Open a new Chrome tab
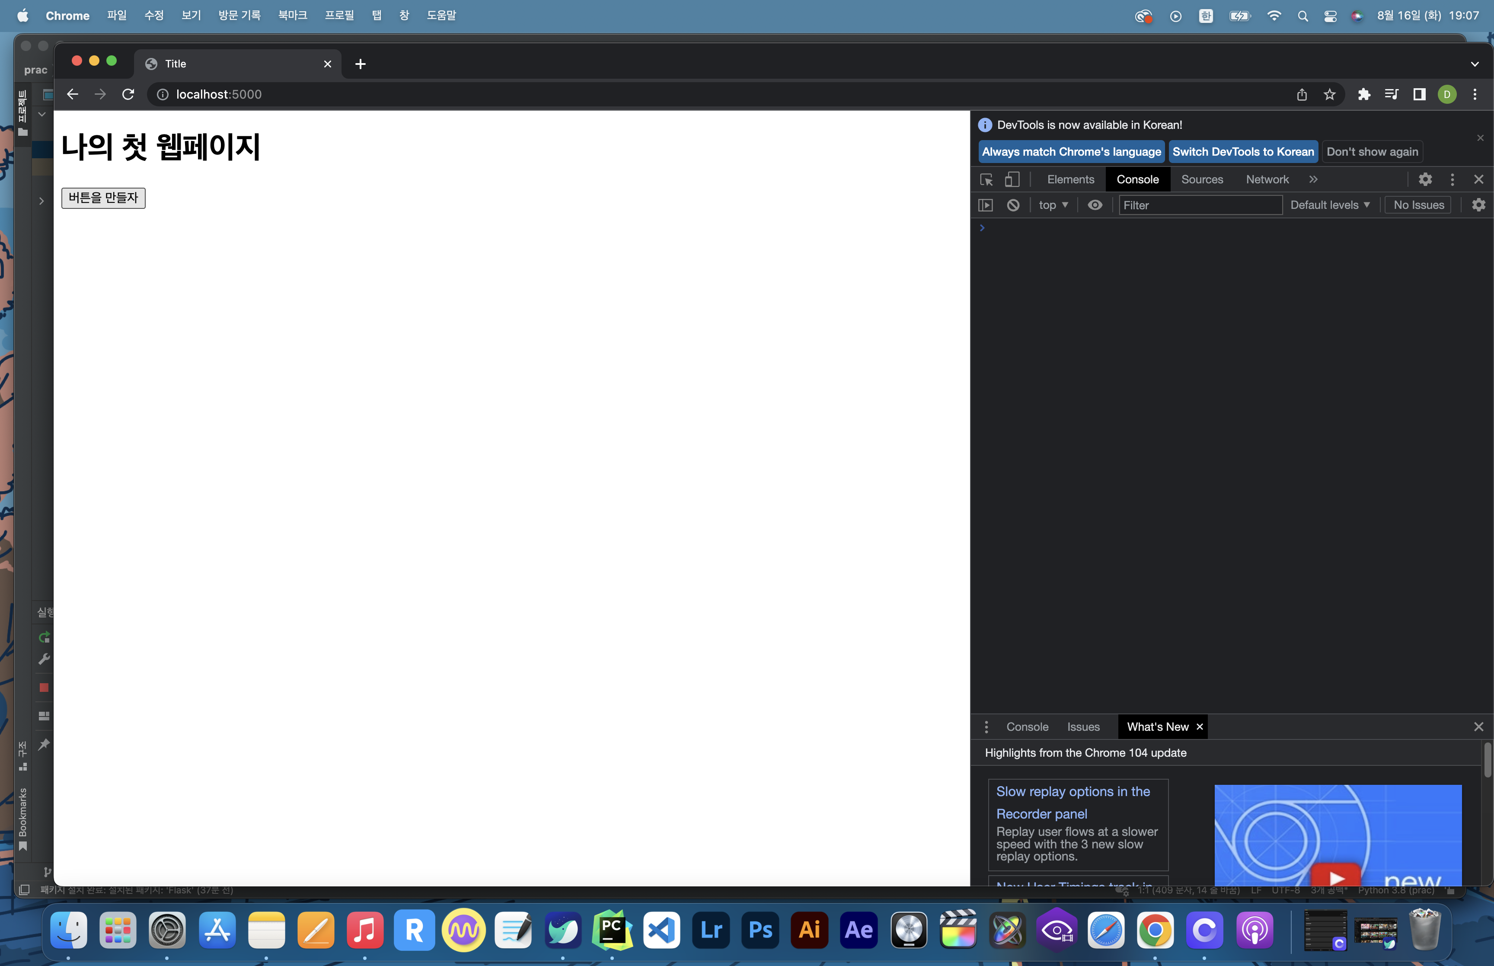Viewport: 1494px width, 966px height. pos(360,64)
